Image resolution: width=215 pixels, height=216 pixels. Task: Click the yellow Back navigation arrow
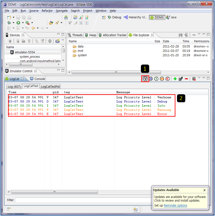point(33,28)
